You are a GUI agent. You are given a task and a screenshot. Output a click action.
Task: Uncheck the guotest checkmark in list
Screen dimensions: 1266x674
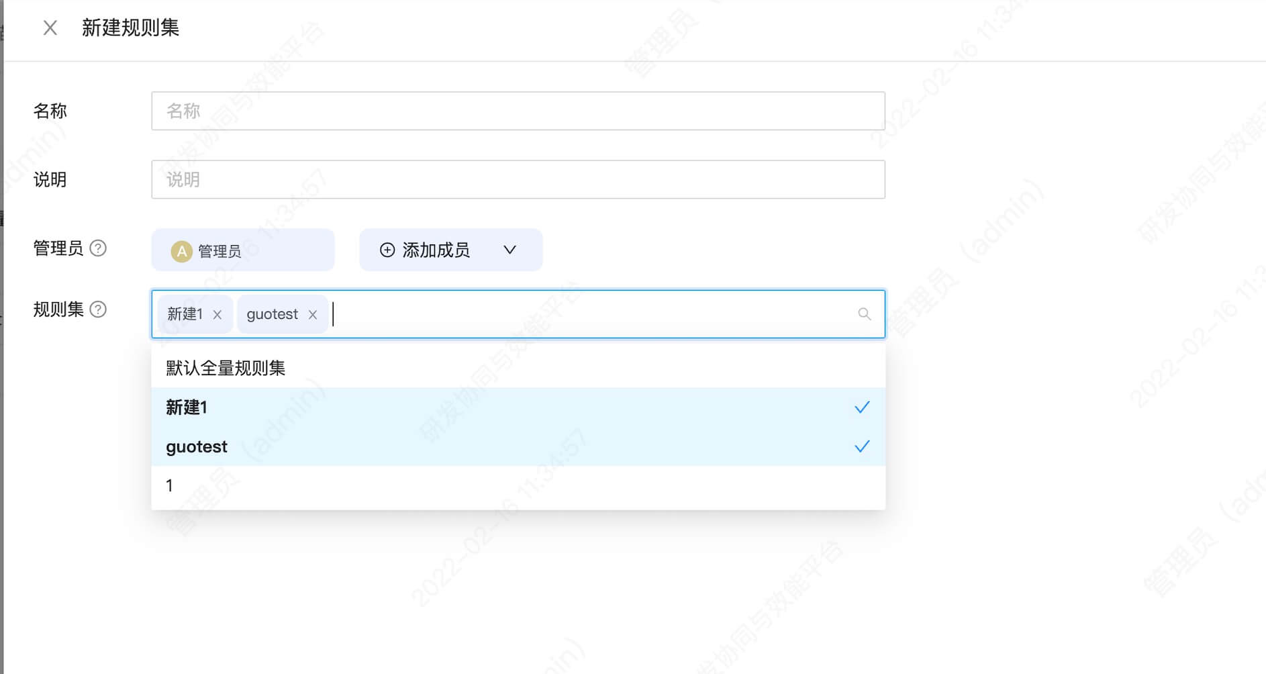tap(862, 446)
